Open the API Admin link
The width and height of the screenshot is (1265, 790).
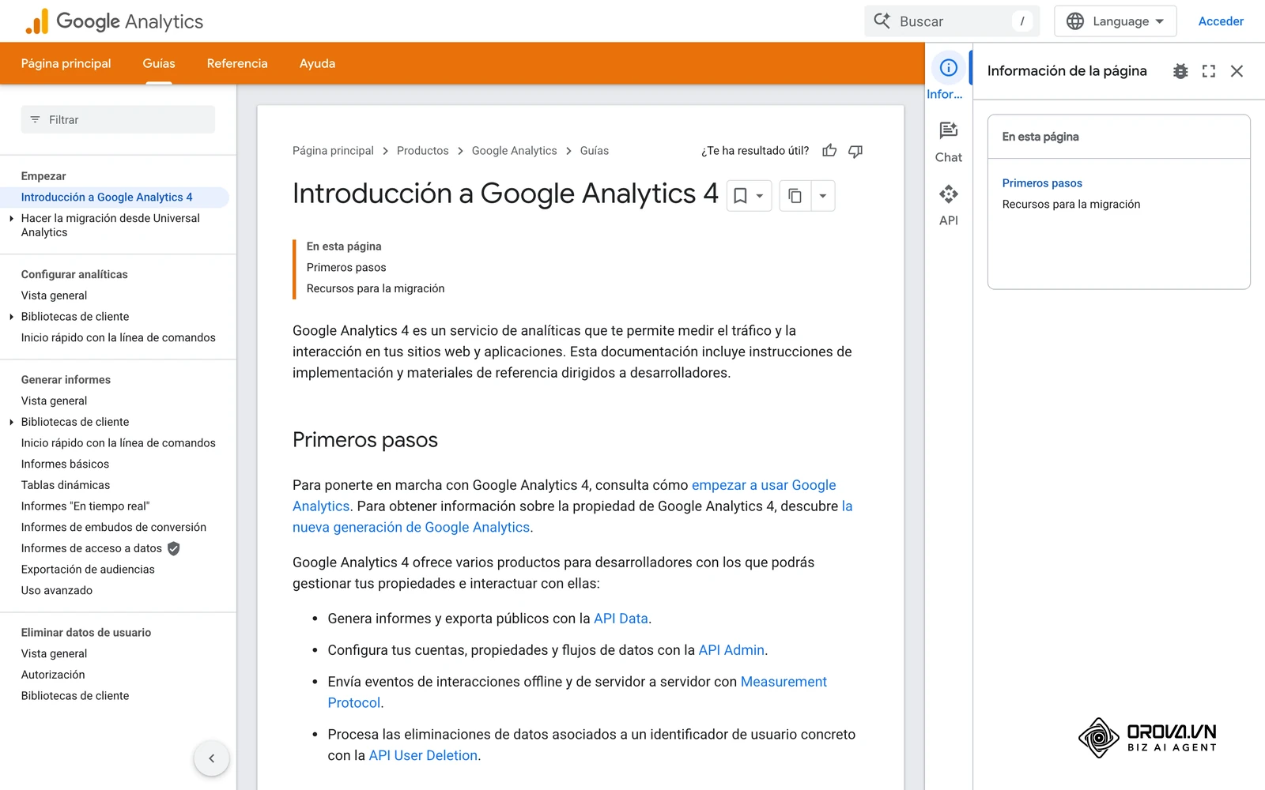(731, 650)
